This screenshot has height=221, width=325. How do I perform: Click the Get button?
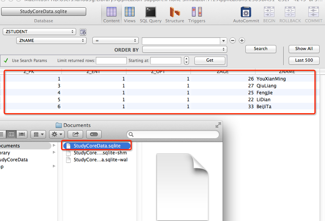coord(210,60)
